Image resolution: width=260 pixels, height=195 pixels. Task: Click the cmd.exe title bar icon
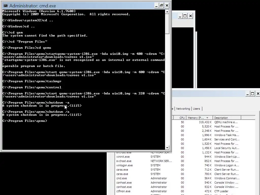pyautogui.click(x=6, y=6)
